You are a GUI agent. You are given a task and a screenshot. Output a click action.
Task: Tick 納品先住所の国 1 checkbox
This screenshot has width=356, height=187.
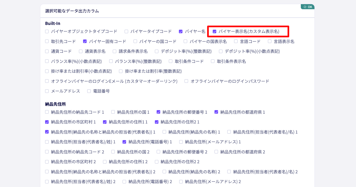[x=113, y=112]
